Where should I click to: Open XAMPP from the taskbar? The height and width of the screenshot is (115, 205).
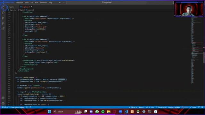132,111
